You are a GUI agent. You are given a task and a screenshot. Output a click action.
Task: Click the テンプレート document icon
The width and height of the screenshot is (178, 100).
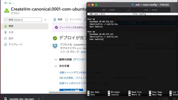(x=6, y=44)
